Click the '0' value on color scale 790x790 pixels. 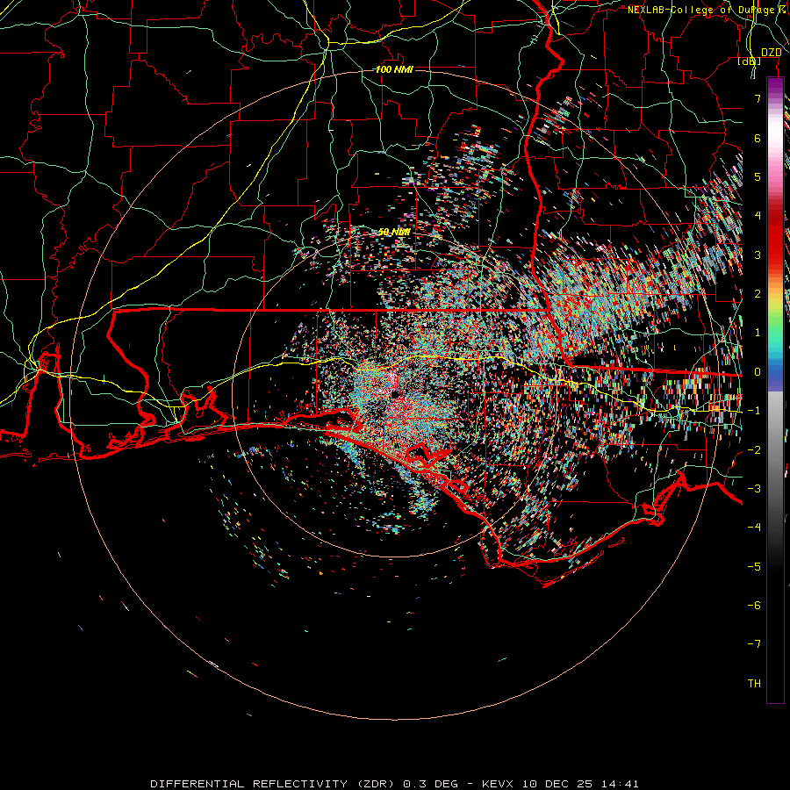[758, 372]
